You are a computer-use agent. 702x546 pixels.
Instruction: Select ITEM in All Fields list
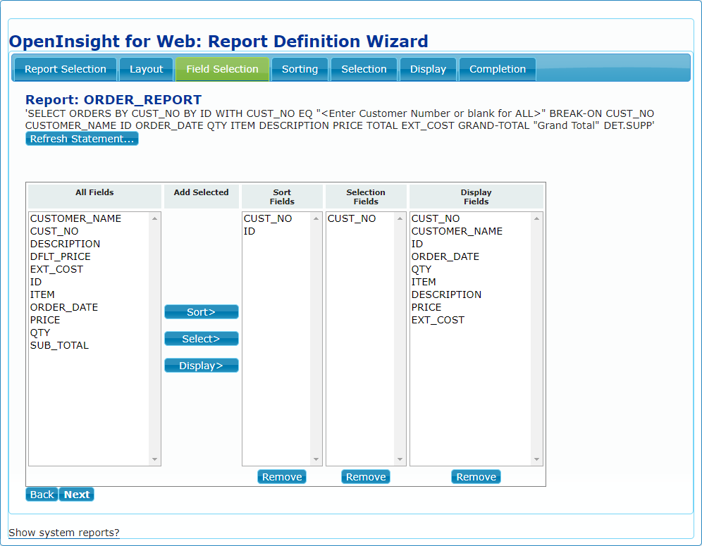pyautogui.click(x=89, y=294)
